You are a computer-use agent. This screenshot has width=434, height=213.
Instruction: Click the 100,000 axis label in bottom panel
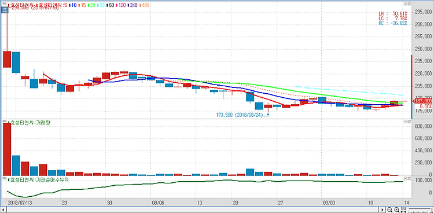coord(424,181)
